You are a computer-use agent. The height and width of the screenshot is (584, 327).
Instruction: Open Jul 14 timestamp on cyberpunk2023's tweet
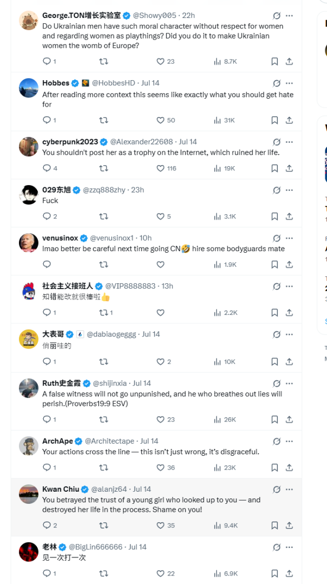[x=188, y=141]
